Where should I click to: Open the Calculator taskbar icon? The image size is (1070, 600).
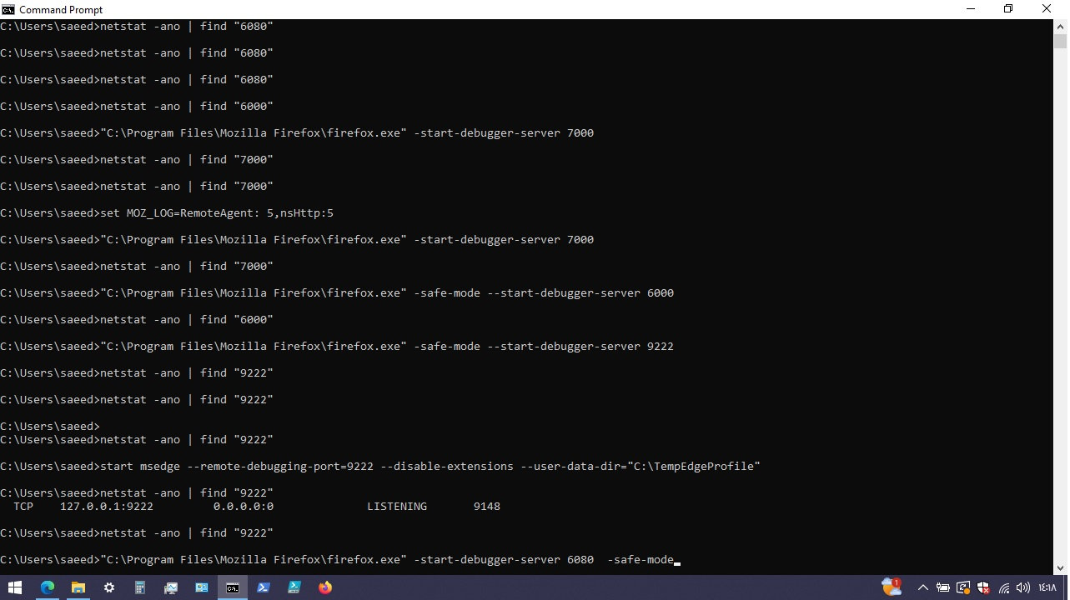(x=140, y=587)
